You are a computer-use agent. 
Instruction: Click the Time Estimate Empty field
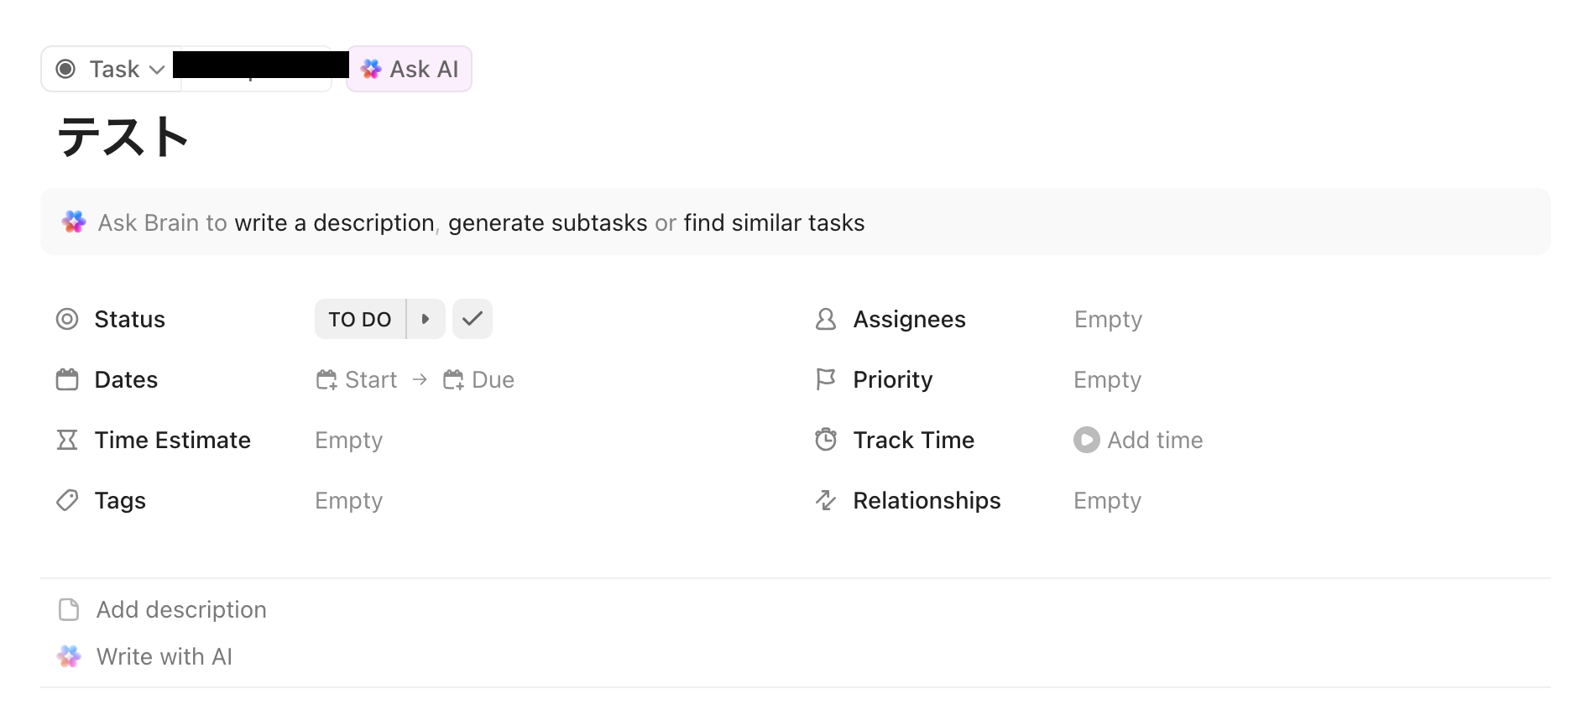(x=348, y=440)
